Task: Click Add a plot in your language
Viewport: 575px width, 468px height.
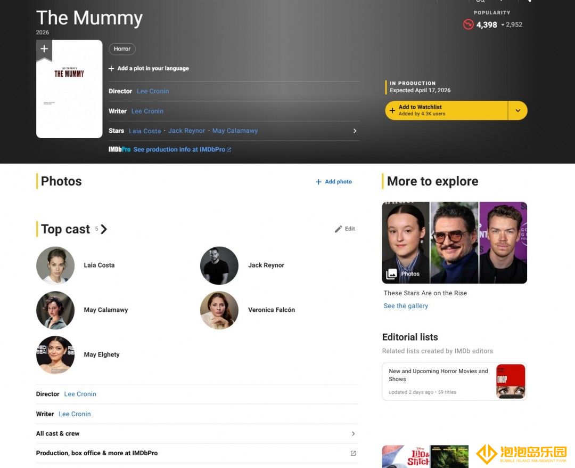Action: pyautogui.click(x=149, y=68)
